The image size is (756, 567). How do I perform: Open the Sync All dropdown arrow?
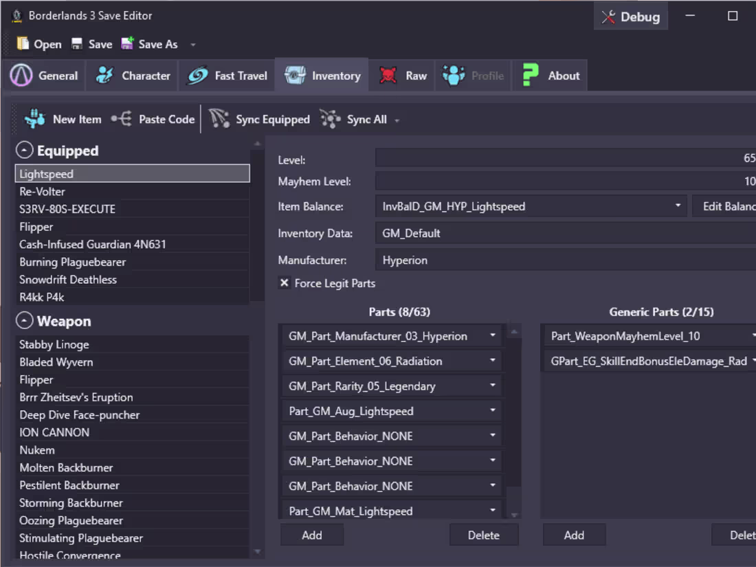click(397, 120)
